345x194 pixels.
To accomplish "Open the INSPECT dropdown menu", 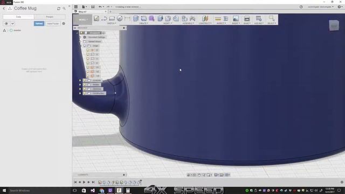I will pos(221,23).
